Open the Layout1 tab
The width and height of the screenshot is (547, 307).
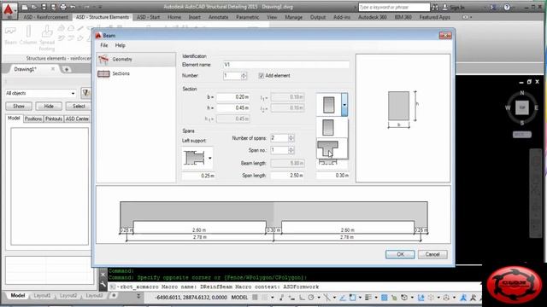[x=42, y=296]
